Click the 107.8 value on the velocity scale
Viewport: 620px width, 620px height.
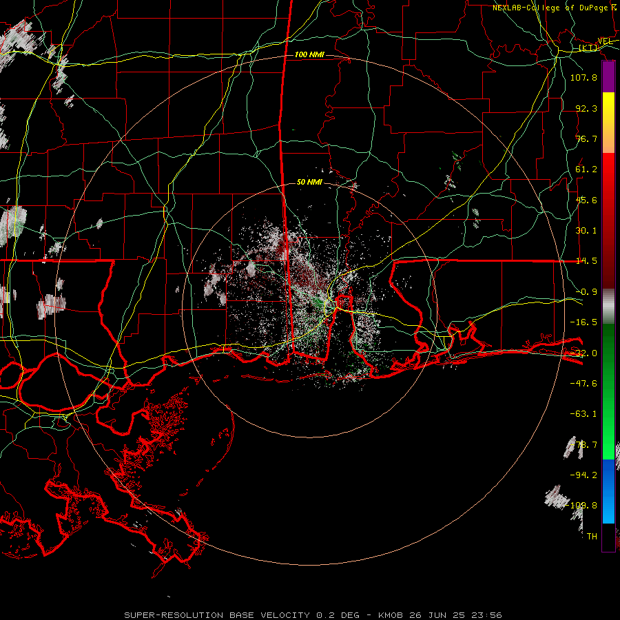click(x=583, y=77)
